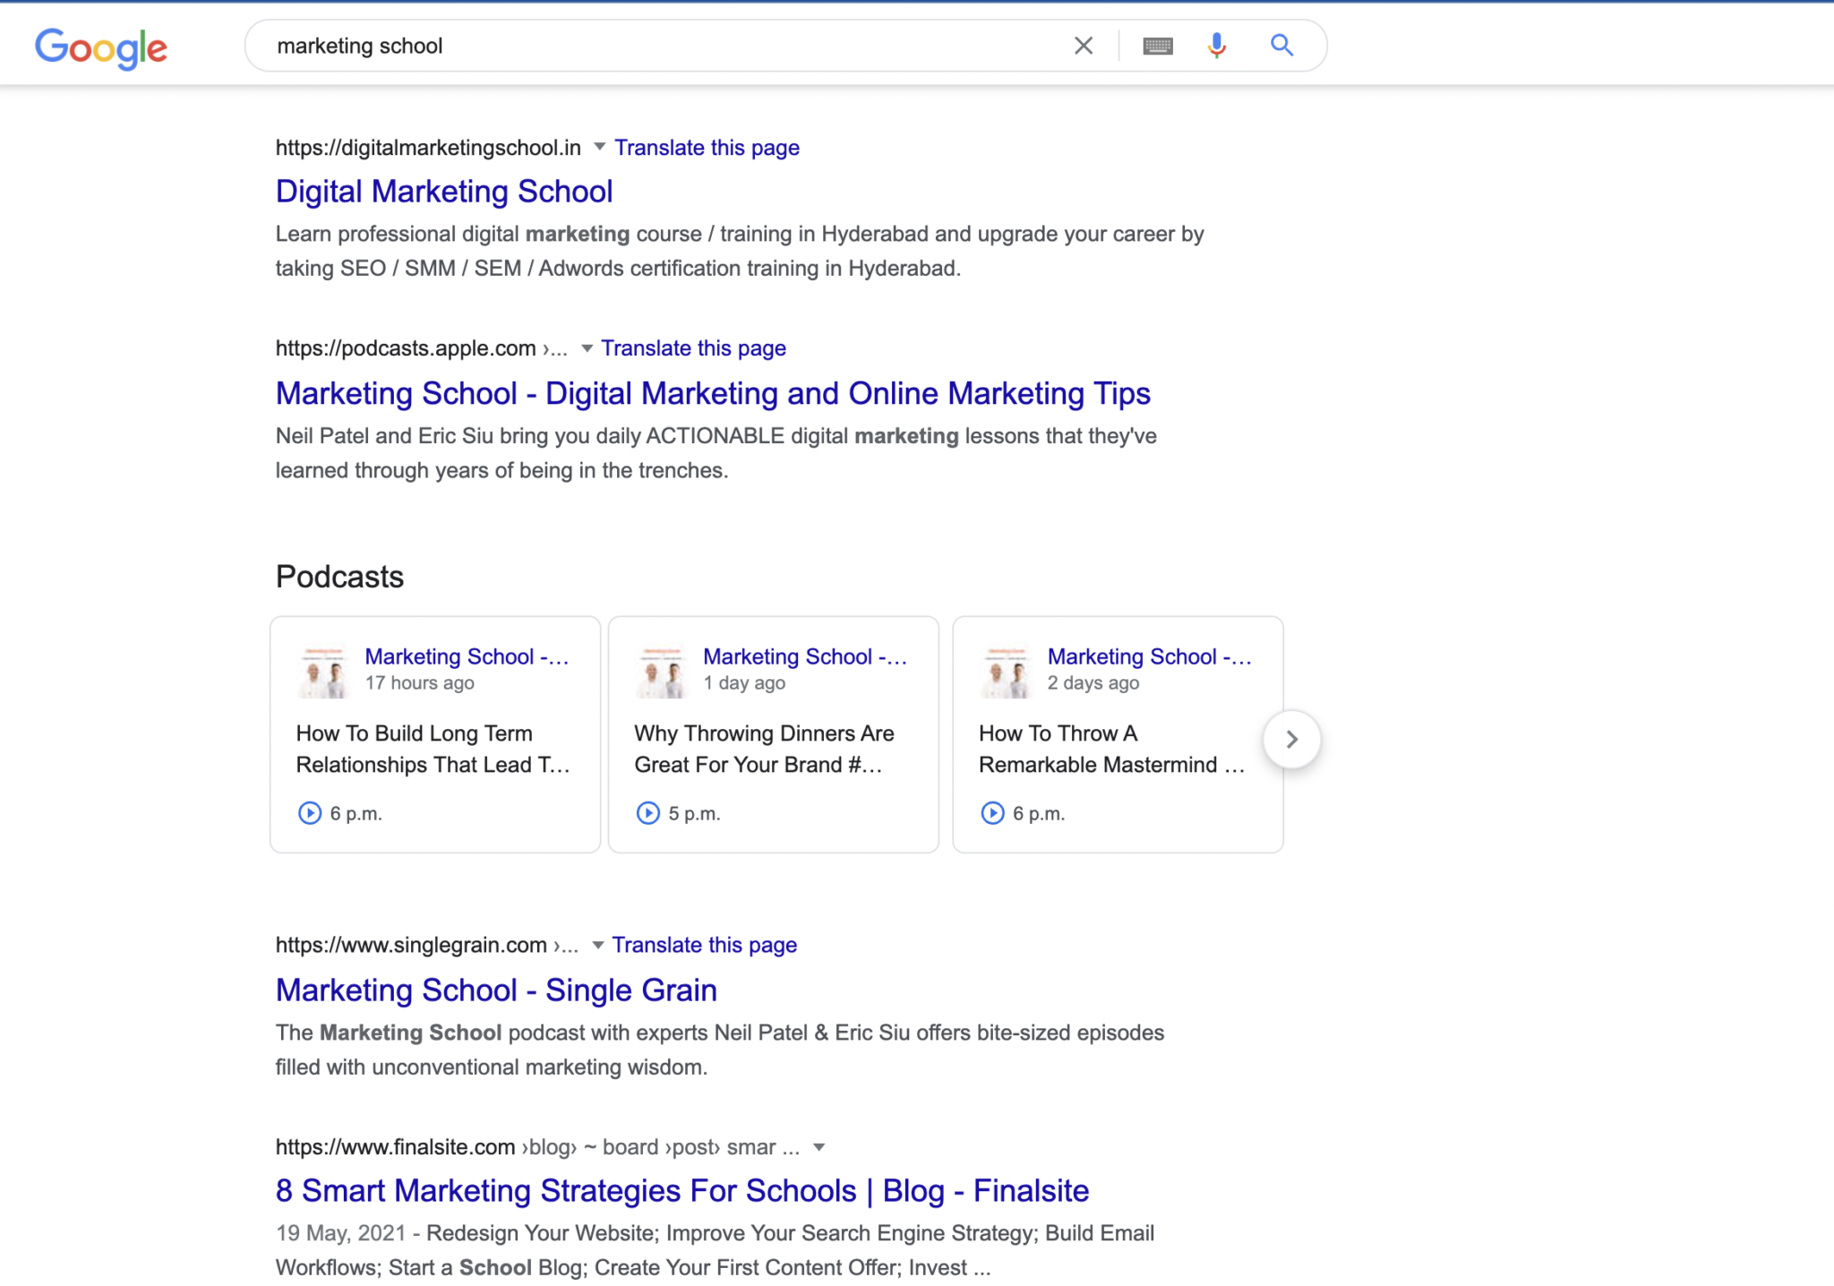The image size is (1834, 1286).
Task: Open How To Throw A Remarkable Mastermind episode
Action: pos(1111,749)
